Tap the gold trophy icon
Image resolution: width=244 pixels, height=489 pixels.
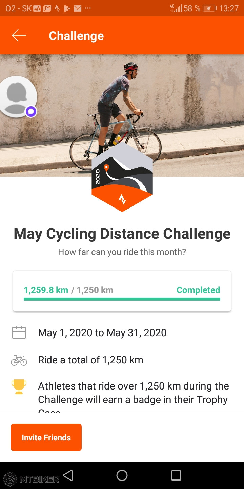(19, 387)
